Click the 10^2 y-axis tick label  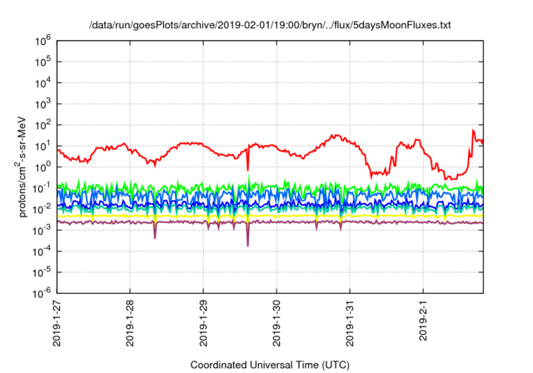pos(42,125)
